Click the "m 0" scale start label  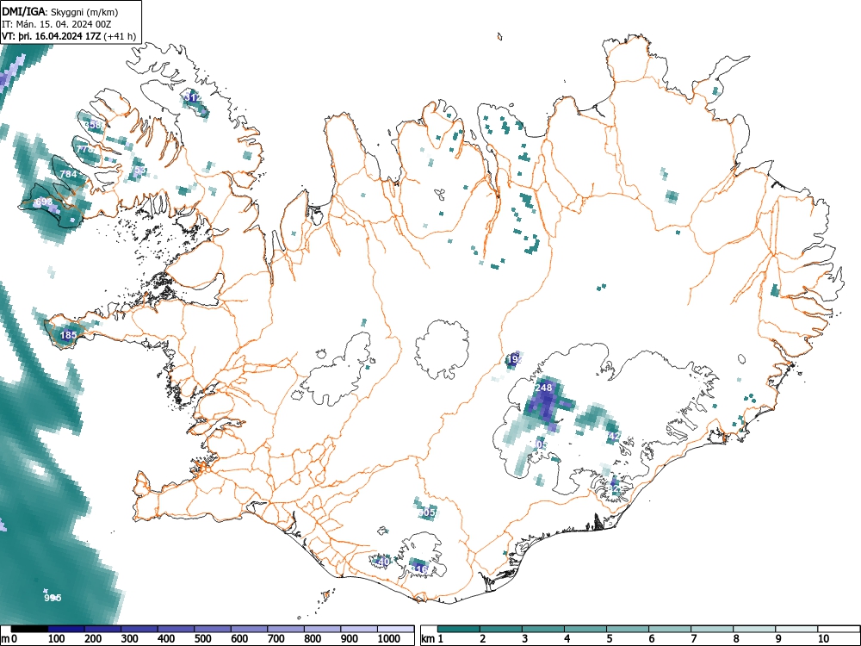click(9, 638)
